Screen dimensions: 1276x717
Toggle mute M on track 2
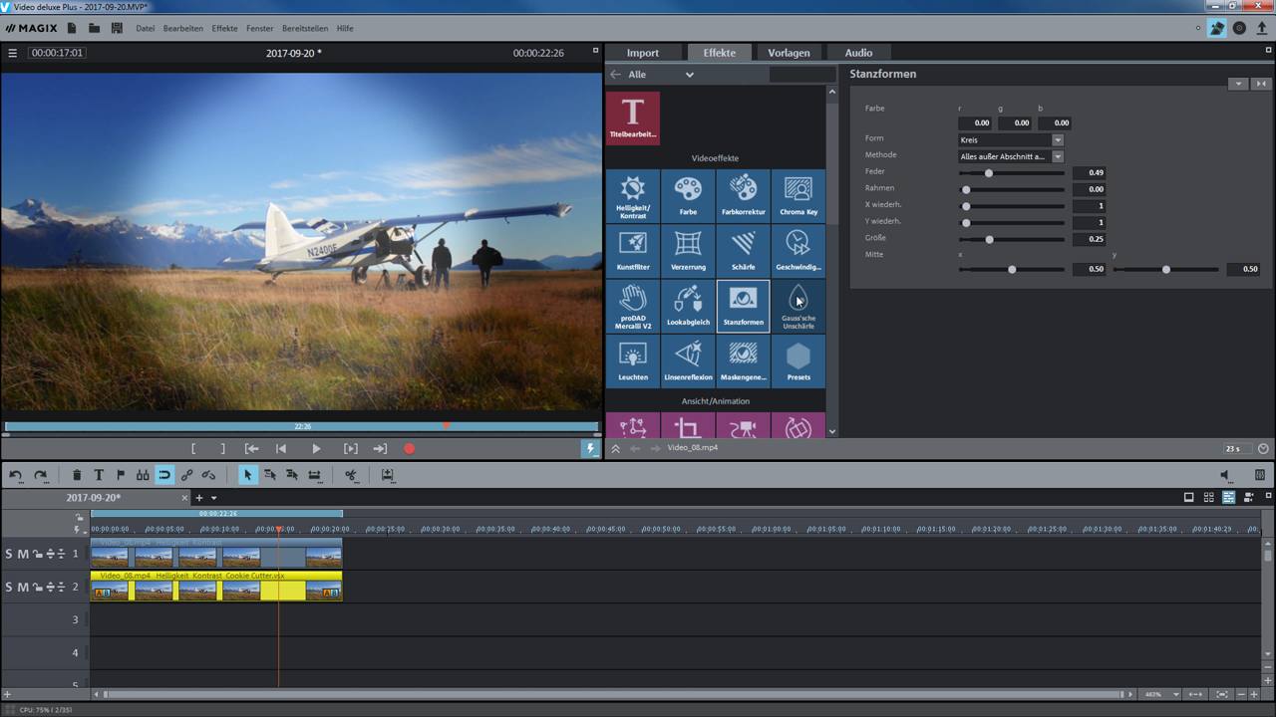pos(23,587)
